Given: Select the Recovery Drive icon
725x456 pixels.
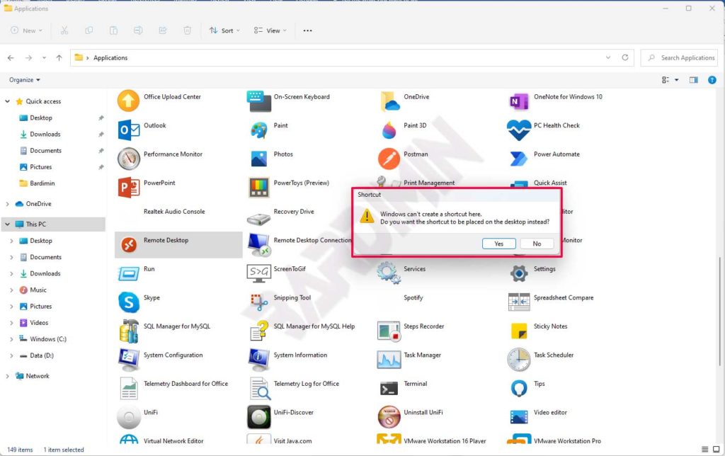Looking at the screenshot, I should (258, 217).
